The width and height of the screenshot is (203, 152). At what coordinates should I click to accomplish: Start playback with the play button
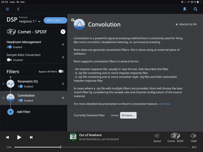coord(19,137)
